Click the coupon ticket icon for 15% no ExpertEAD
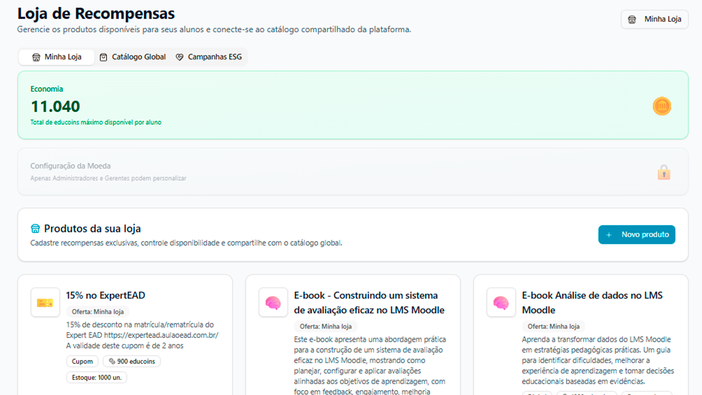This screenshot has height=395, width=702. 45,302
